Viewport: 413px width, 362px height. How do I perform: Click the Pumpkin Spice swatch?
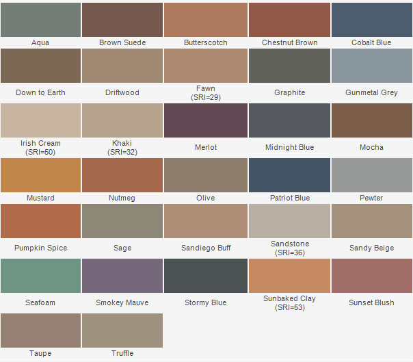pyautogui.click(x=40, y=221)
